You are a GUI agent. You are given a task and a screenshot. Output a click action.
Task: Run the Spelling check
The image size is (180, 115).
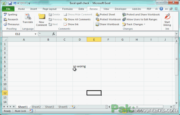click(10, 14)
